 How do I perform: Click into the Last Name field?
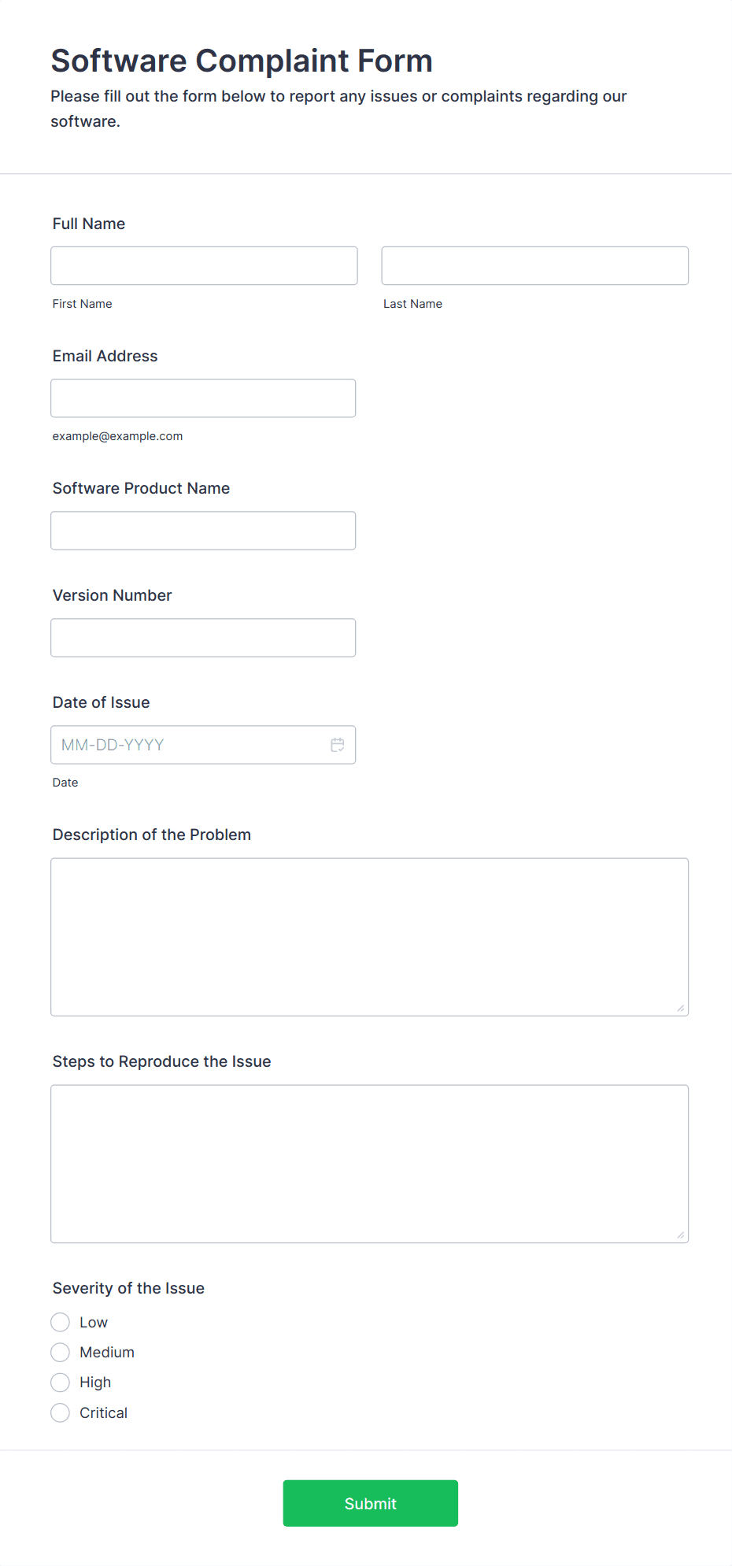coord(534,266)
